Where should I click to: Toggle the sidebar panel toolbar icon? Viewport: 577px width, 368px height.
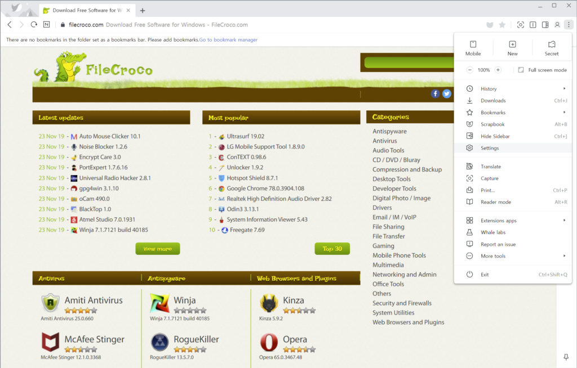coord(545,25)
